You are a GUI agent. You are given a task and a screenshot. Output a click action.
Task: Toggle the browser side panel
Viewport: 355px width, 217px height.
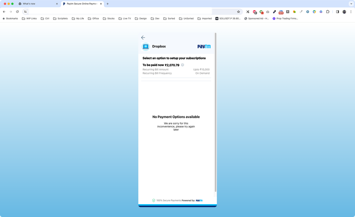click(338, 12)
